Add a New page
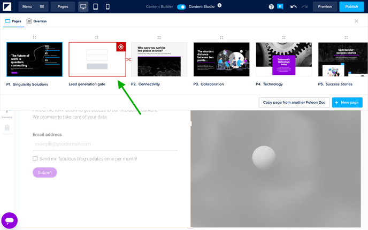 tap(347, 102)
